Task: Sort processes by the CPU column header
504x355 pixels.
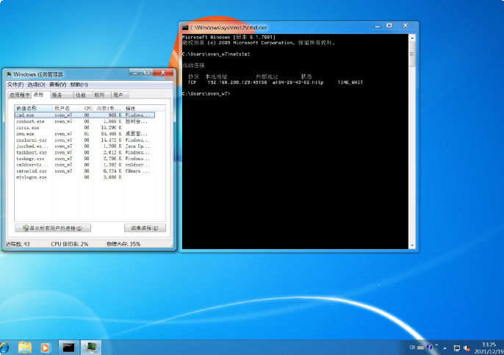Action: click(87, 108)
